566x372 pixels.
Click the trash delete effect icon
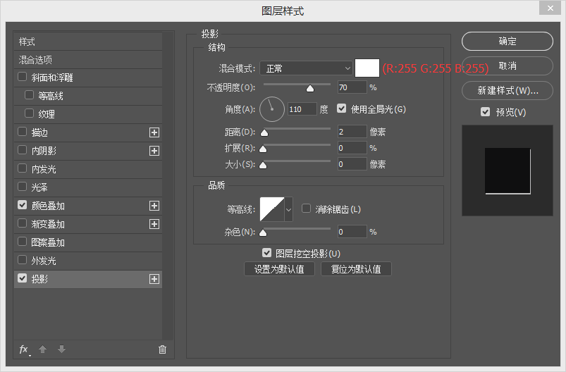[163, 349]
